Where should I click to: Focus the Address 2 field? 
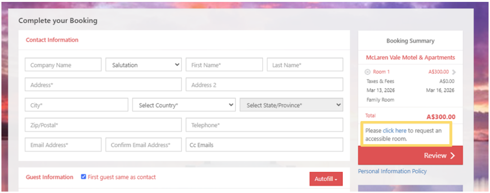[x=264, y=85]
